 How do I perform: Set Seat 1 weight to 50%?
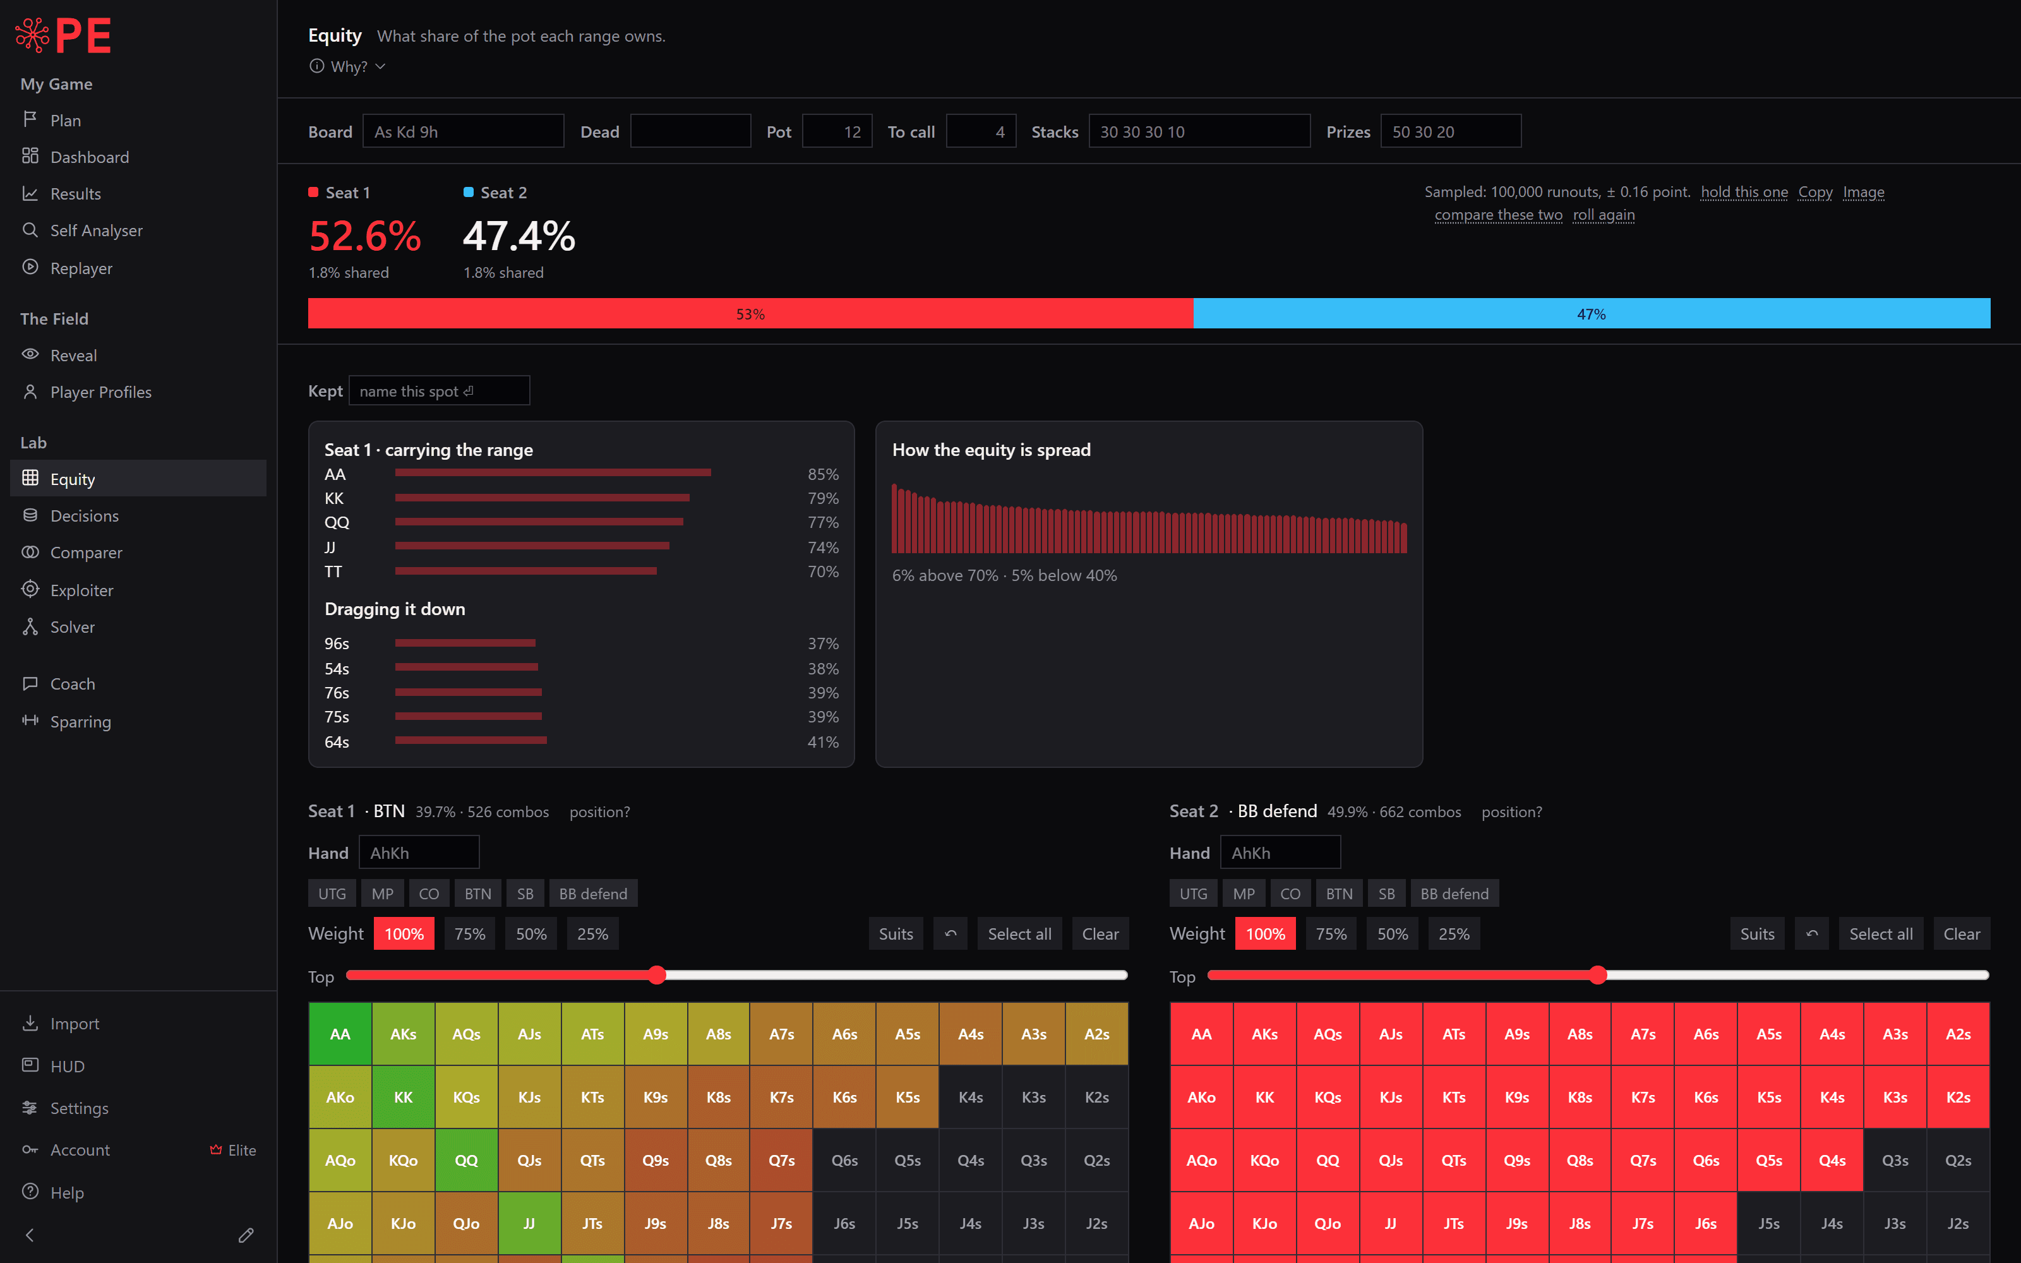[531, 934]
